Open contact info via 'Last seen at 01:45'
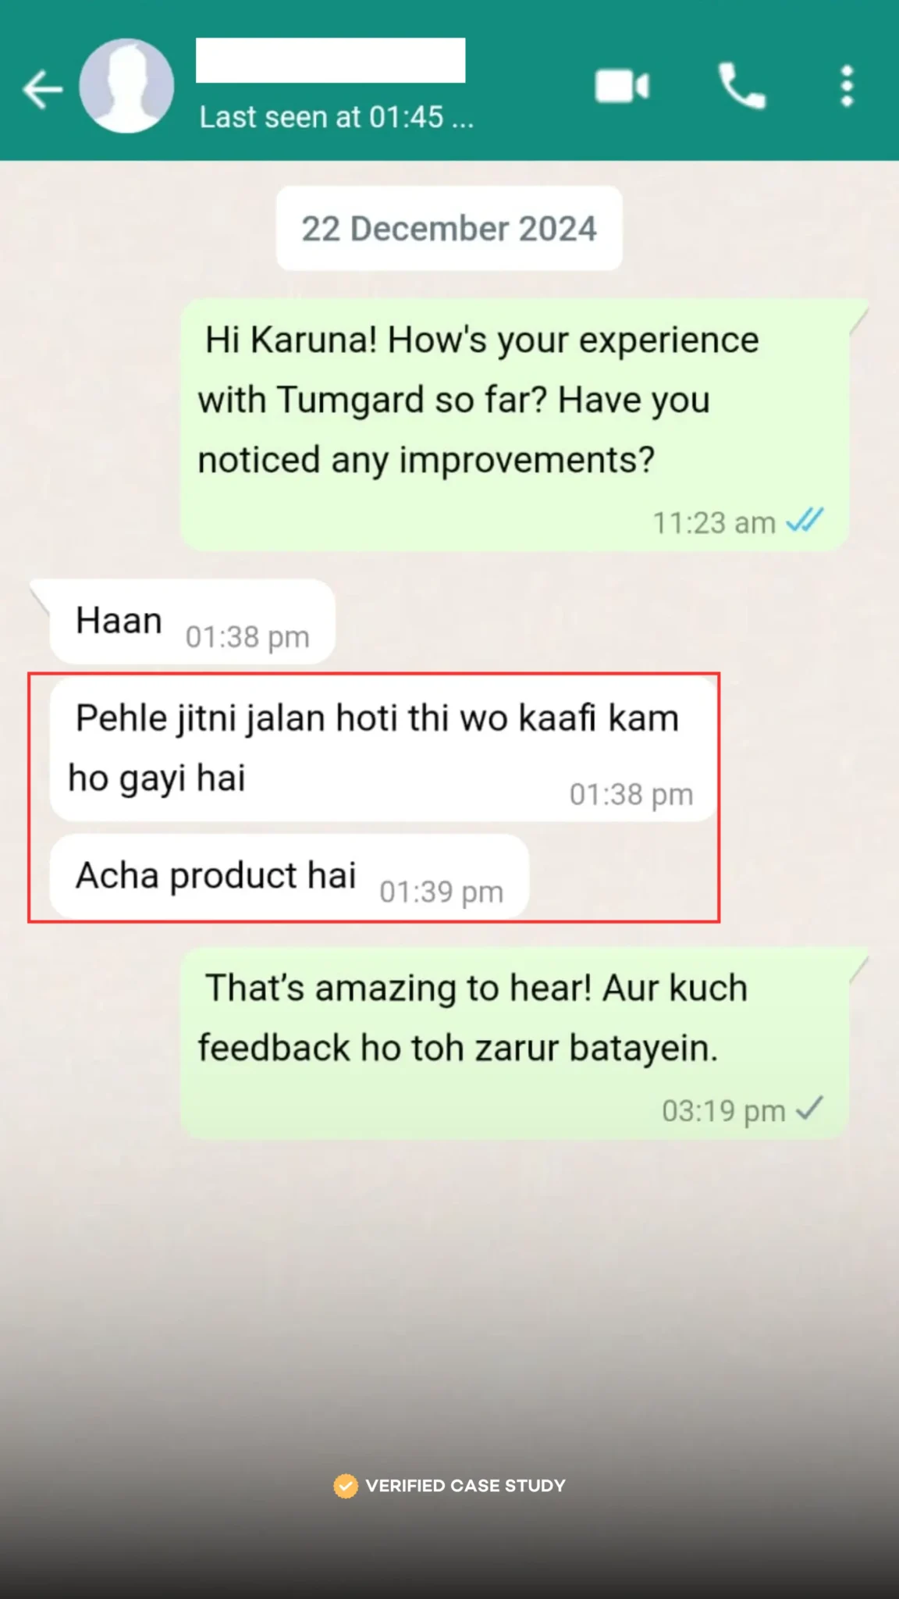Screen dimensions: 899x1599 [x=336, y=117]
